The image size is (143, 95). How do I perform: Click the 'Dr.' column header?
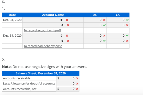click(x=95, y=15)
